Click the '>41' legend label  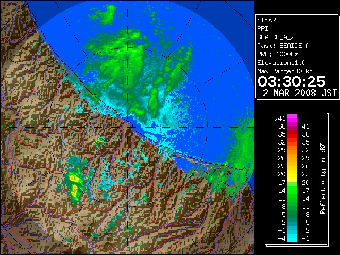280,118
